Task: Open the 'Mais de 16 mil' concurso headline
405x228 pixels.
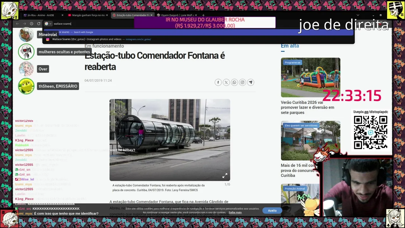Action: pyautogui.click(x=299, y=170)
